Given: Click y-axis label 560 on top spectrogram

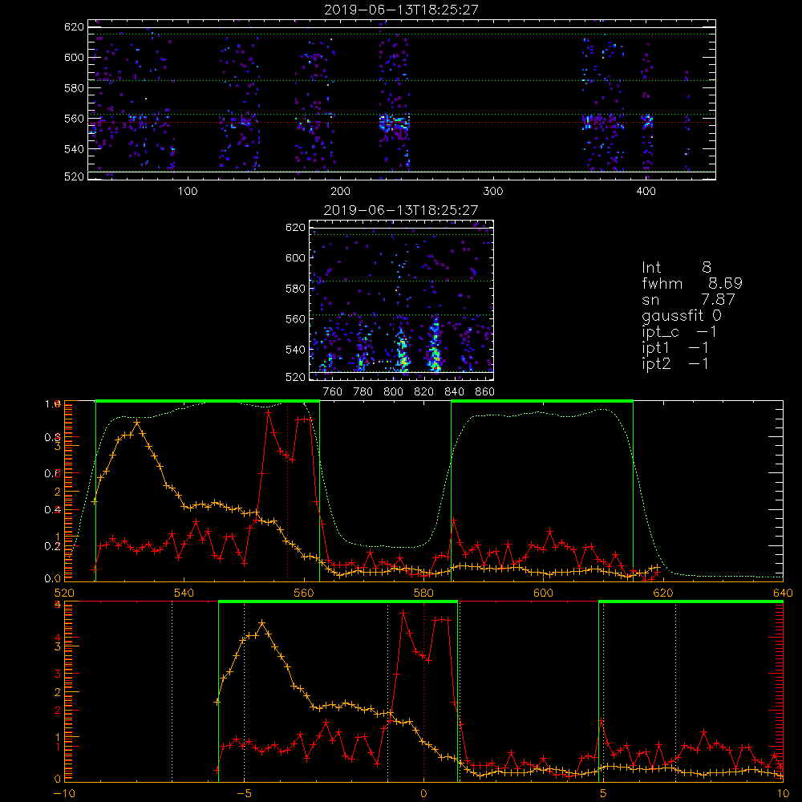Looking at the screenshot, I should [74, 118].
